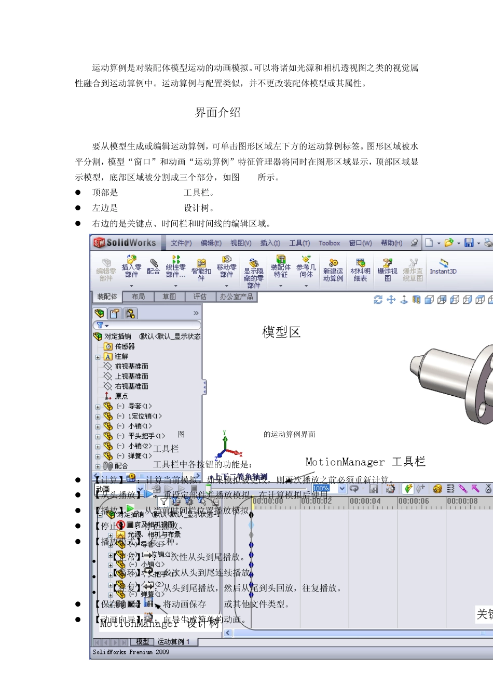Click the Open file folder icon
The width and height of the screenshot is (493, 698).
449,243
